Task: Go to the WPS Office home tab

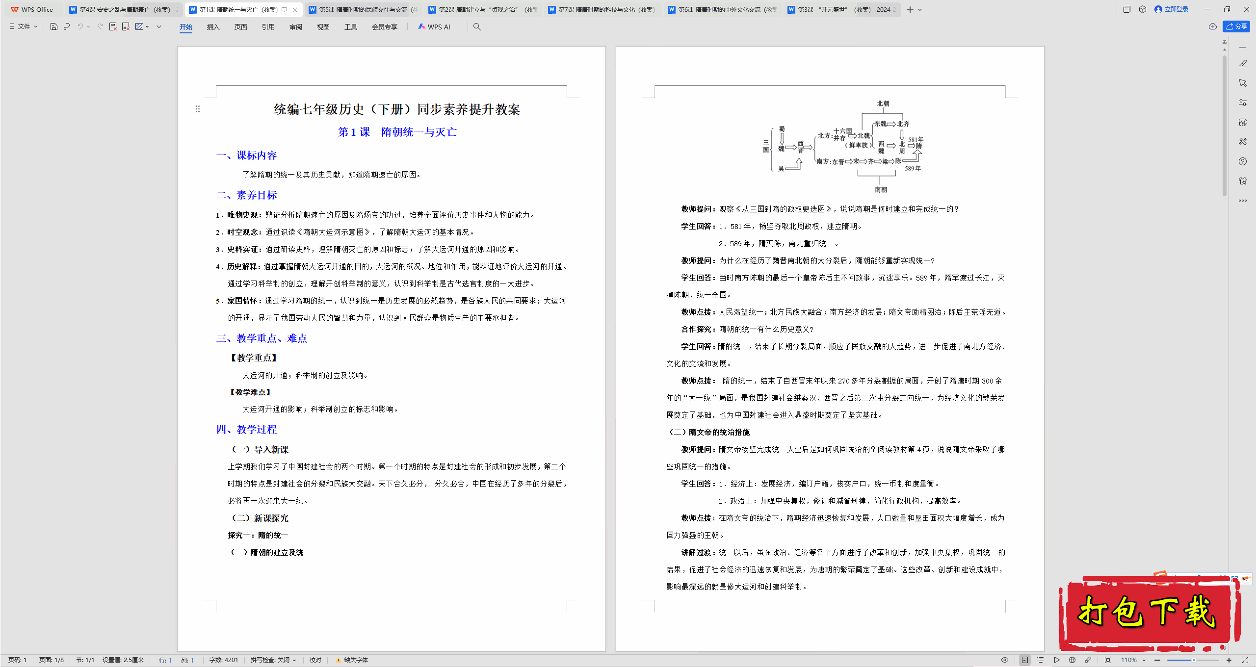Action: [32, 9]
